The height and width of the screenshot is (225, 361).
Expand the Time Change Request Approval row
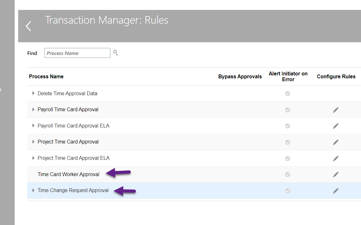(33, 190)
